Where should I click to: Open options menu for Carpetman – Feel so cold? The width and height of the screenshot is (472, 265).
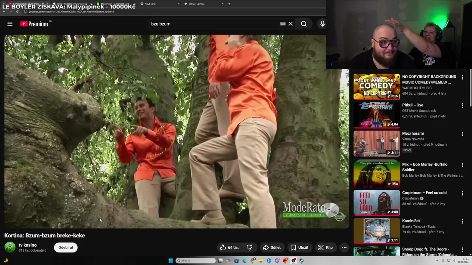tap(462, 193)
